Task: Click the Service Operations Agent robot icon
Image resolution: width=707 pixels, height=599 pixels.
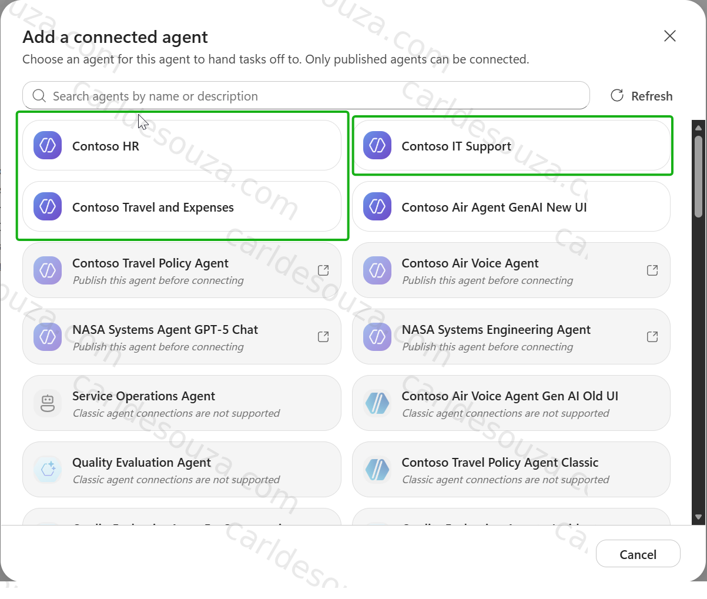Action: tap(48, 403)
